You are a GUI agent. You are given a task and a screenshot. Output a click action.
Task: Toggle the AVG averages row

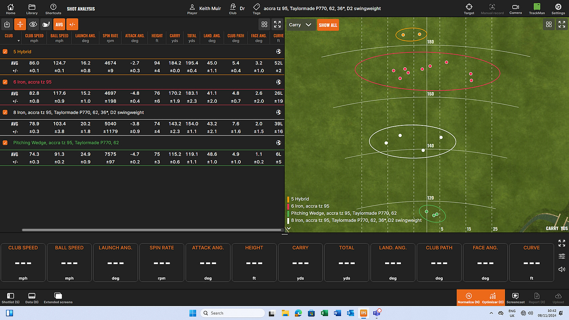click(x=59, y=24)
